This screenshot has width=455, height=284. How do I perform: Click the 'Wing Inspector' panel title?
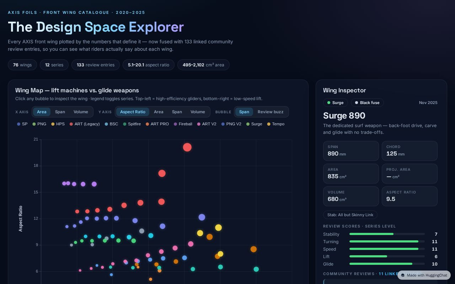coord(344,91)
